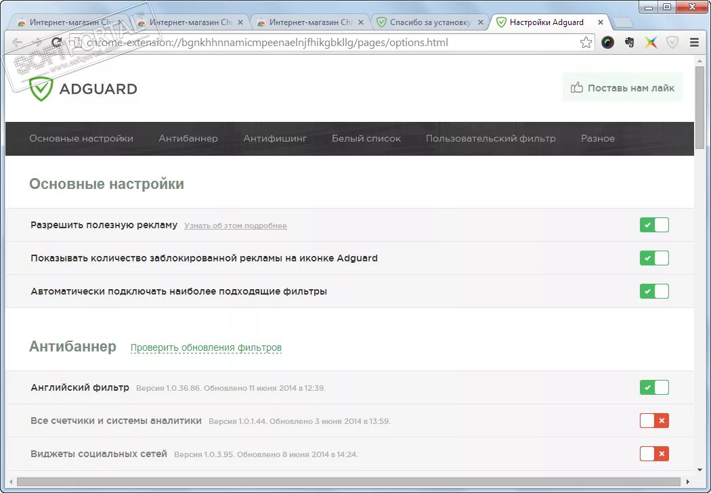711x493 pixels.
Task: Click the horizontal scrollbar thumb
Action: (348, 481)
